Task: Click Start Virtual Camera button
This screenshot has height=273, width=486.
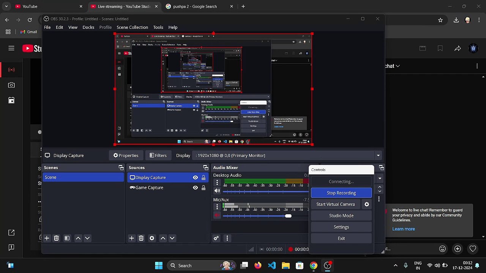Action: point(336,204)
